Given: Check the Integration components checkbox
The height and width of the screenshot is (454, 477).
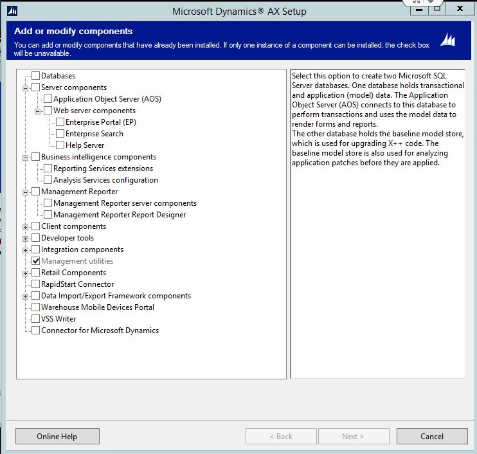Looking at the screenshot, I should point(35,250).
